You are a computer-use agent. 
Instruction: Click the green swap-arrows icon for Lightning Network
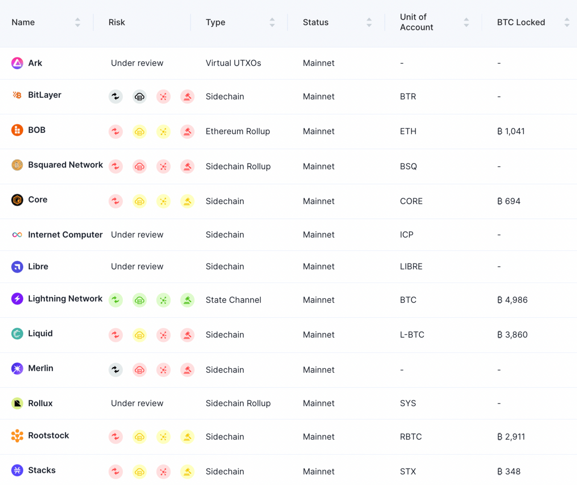coord(116,300)
